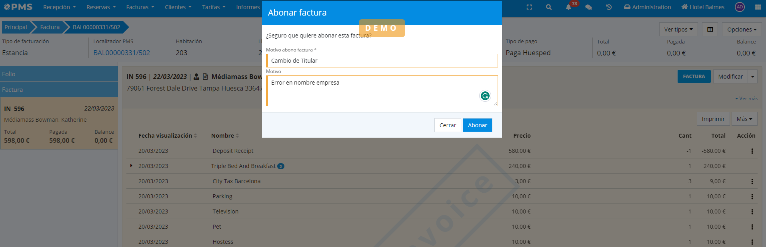Viewport: 766px width, 247px height.
Task: Open the apps grid icon
Action: pos(758,7)
